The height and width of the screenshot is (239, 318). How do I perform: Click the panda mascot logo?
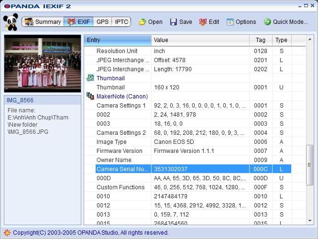pos(11,22)
